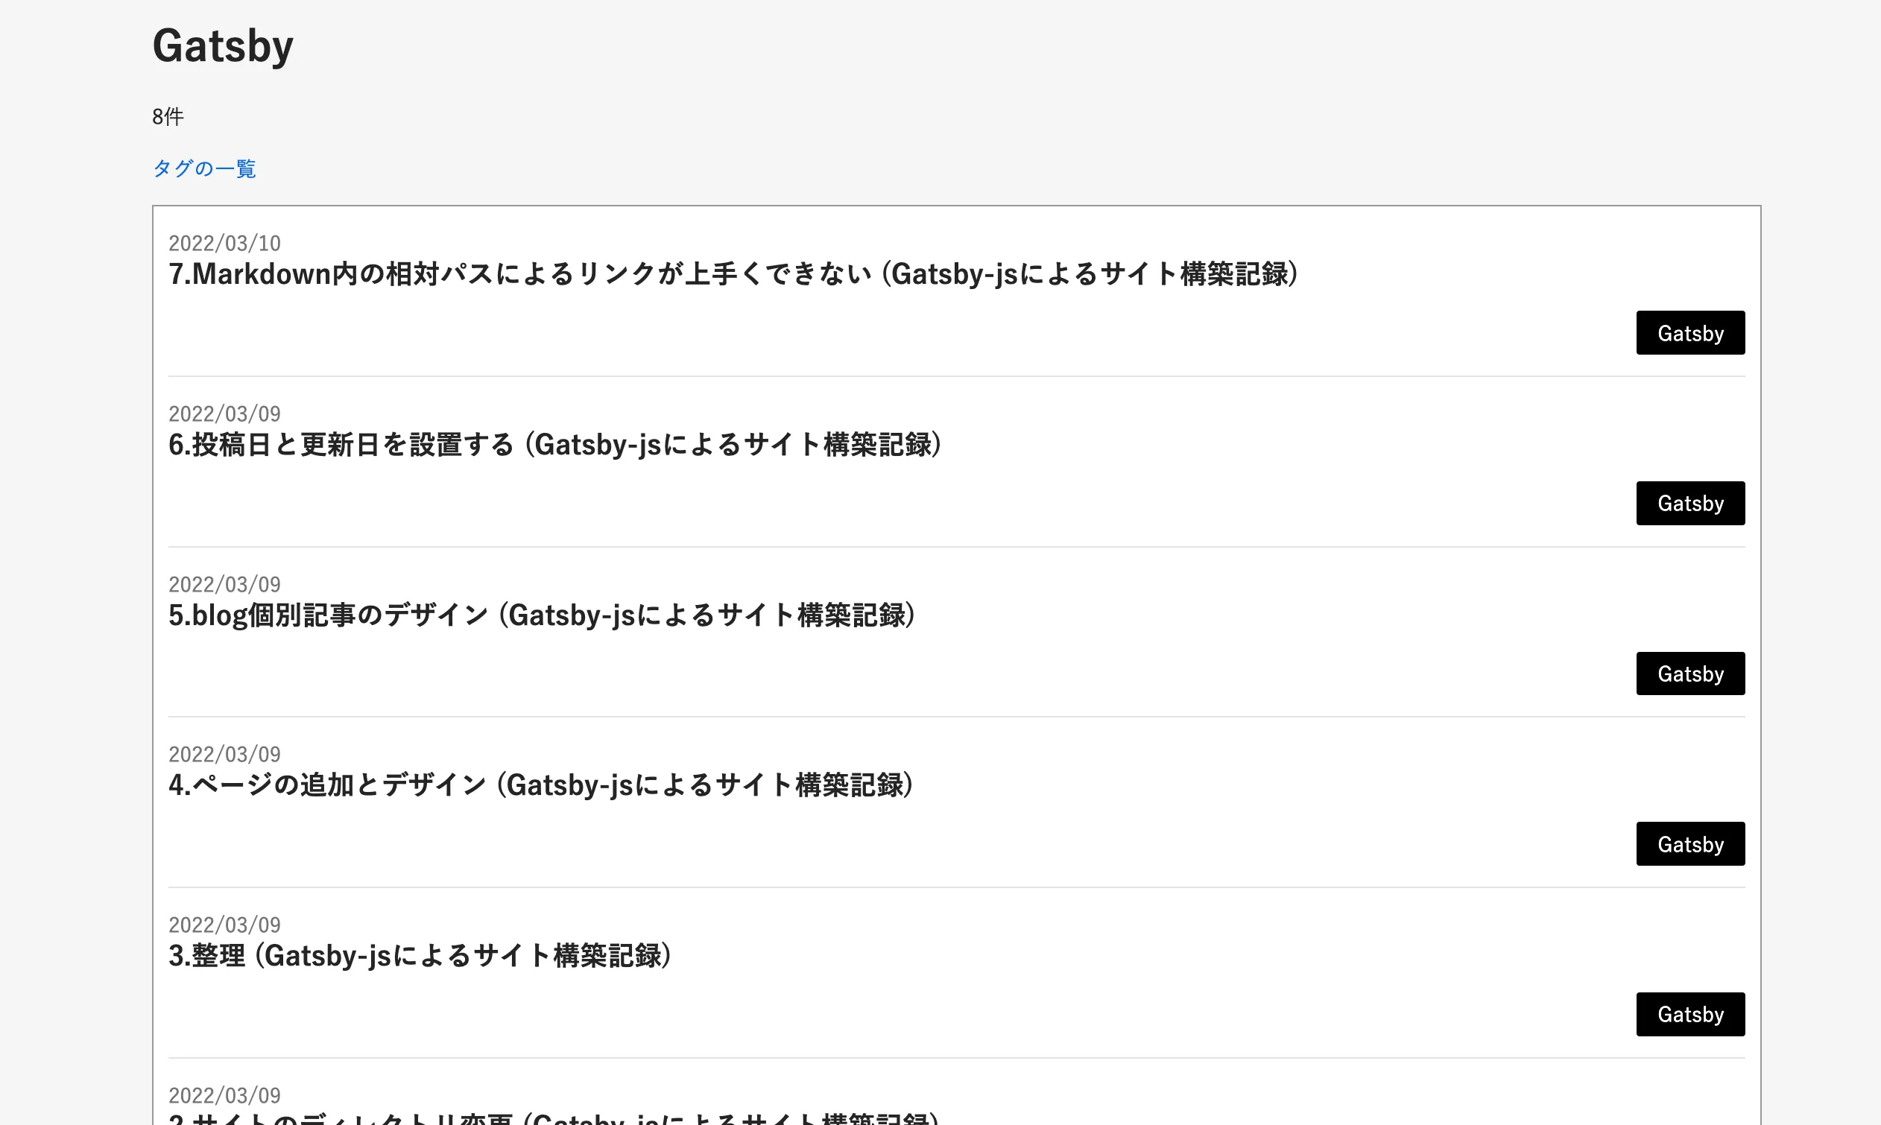Select the 2022/03/10 date above article 7
Screen dimensions: 1881x1125
pos(224,244)
